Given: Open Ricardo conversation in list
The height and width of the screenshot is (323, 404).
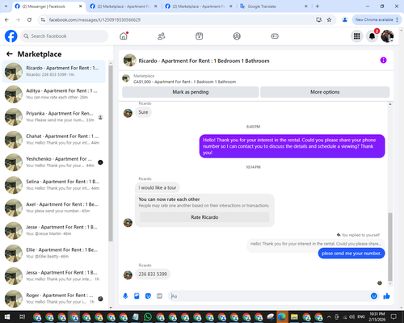Looking at the screenshot, I should click(x=54, y=71).
